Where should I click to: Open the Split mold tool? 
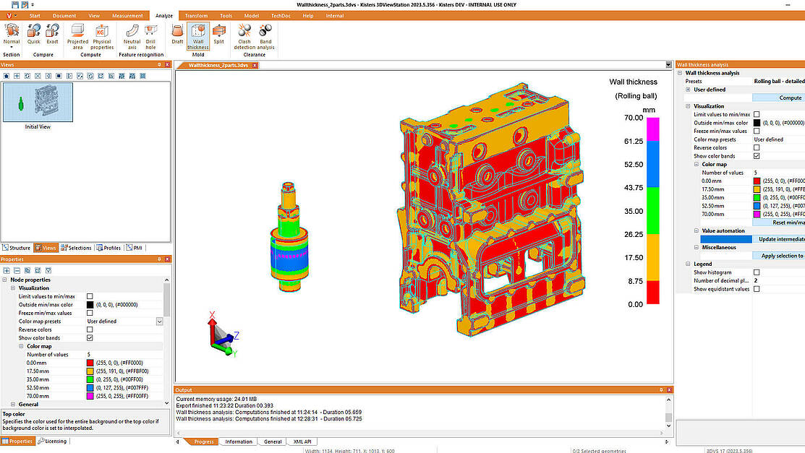click(218, 35)
